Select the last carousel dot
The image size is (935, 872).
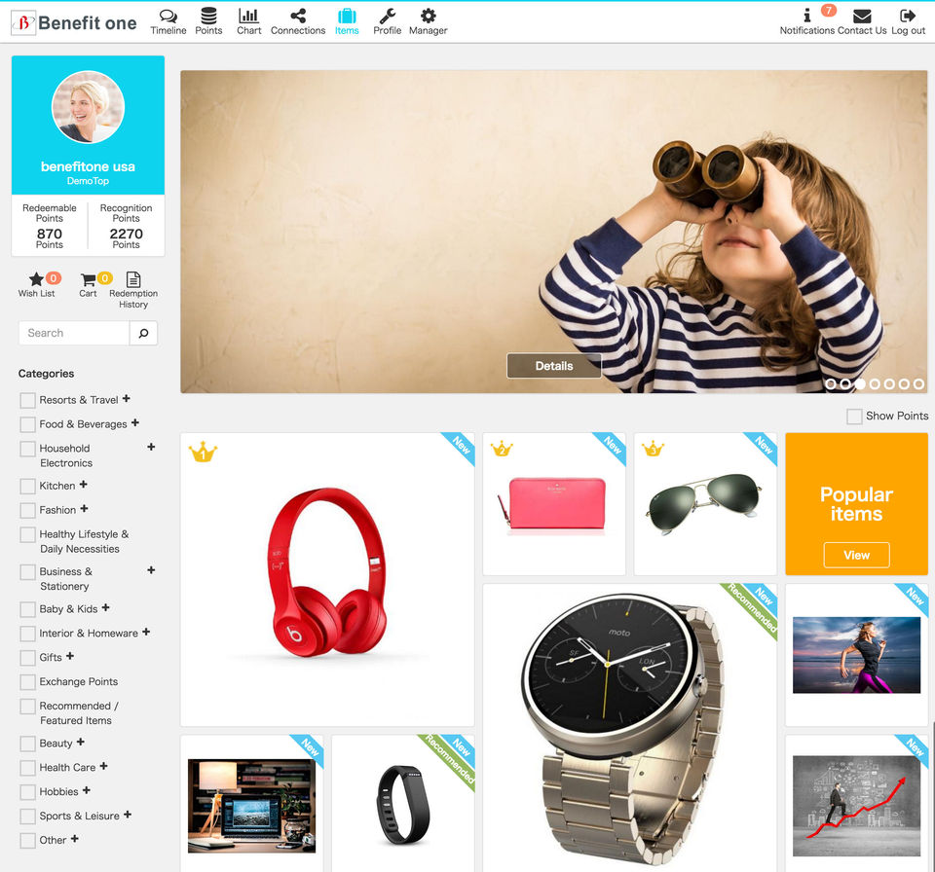click(918, 384)
